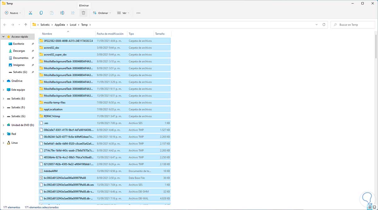This screenshot has height=210, width=378.
Task: Expand the Este equipo tree node
Action: 3,90
